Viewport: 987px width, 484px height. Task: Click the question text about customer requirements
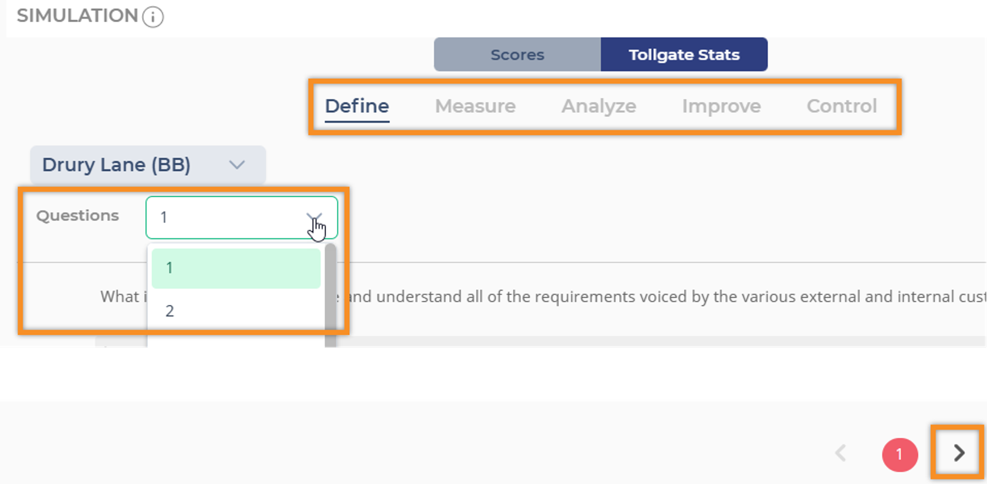[606, 297]
